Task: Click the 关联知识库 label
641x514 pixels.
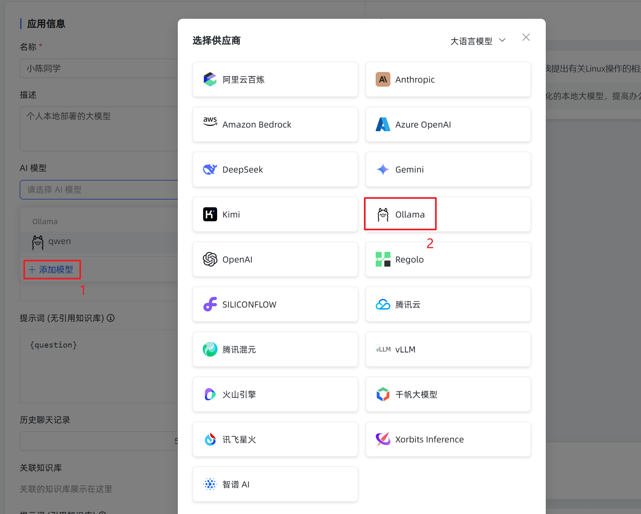Action: [x=41, y=468]
